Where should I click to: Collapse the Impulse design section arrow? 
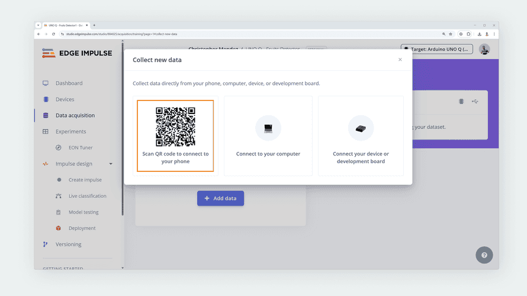(x=111, y=164)
